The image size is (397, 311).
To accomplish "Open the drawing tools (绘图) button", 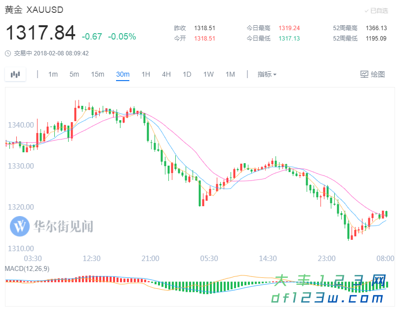I will point(372,75).
